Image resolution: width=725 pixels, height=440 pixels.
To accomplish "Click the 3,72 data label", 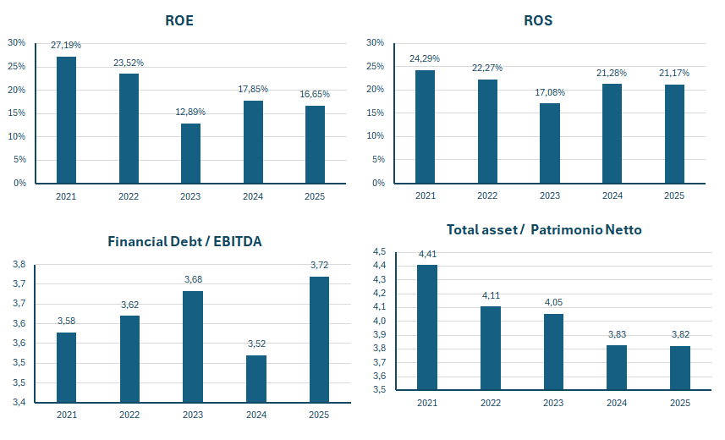I will (319, 265).
